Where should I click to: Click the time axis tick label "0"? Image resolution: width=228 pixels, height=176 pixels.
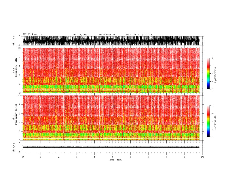(x=23, y=157)
